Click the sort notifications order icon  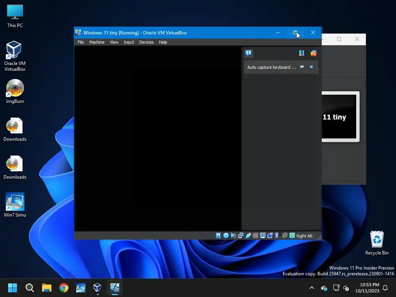[x=302, y=53]
